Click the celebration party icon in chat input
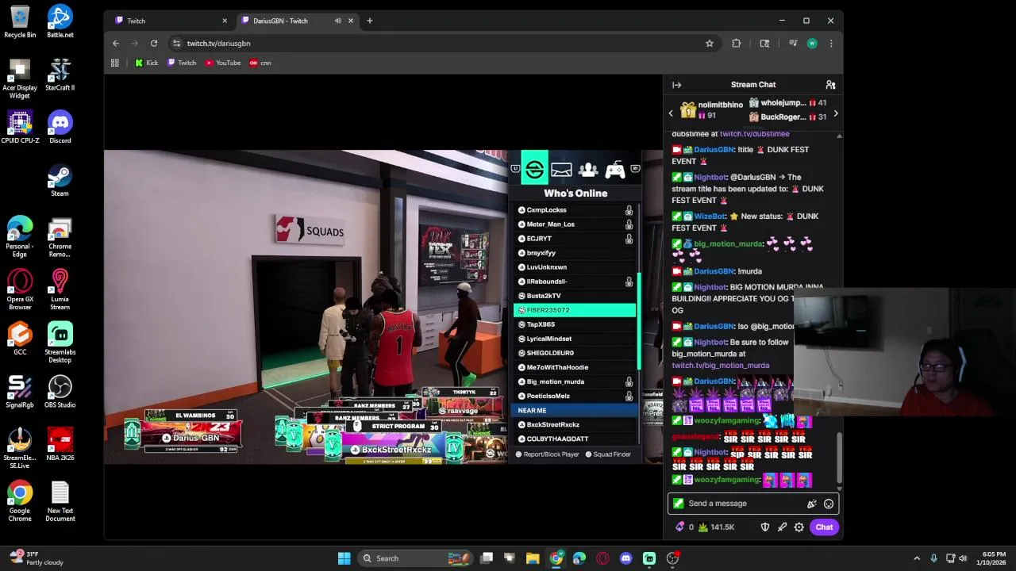Viewport: 1016px width, 571px height. click(x=811, y=504)
